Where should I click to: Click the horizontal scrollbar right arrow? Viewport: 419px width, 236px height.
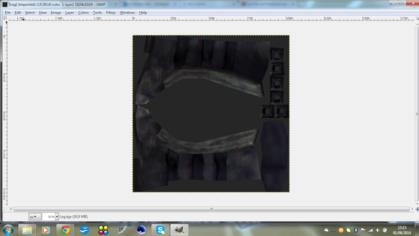click(x=412, y=209)
